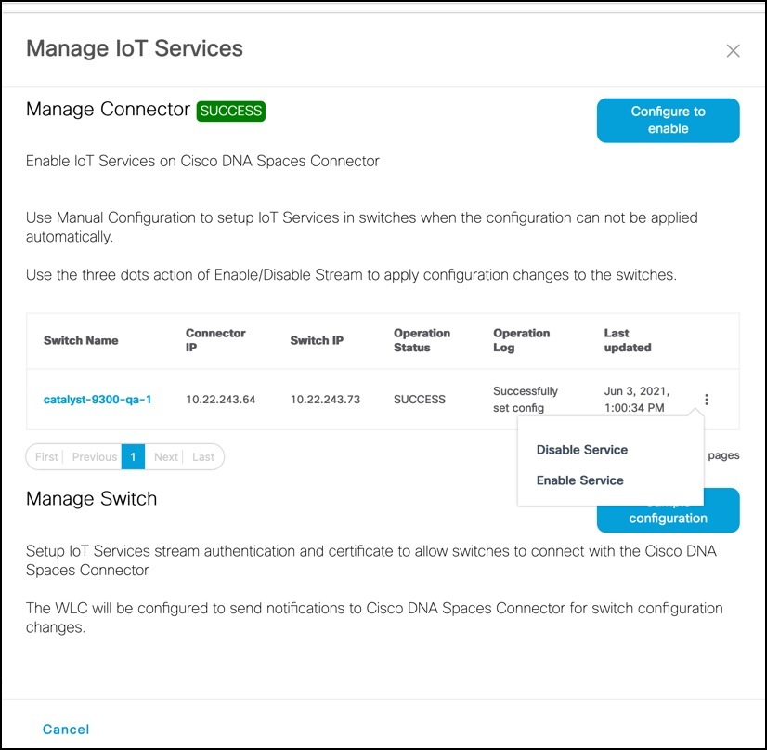Go to the First page of results
Image resolution: width=767 pixels, height=750 pixels.
point(45,456)
